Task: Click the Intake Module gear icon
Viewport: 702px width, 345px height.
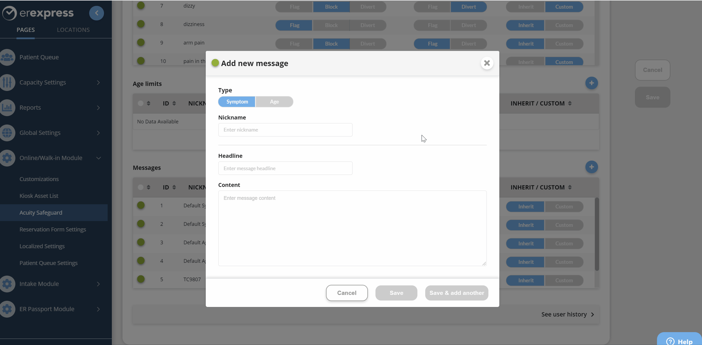Action: 7,284
